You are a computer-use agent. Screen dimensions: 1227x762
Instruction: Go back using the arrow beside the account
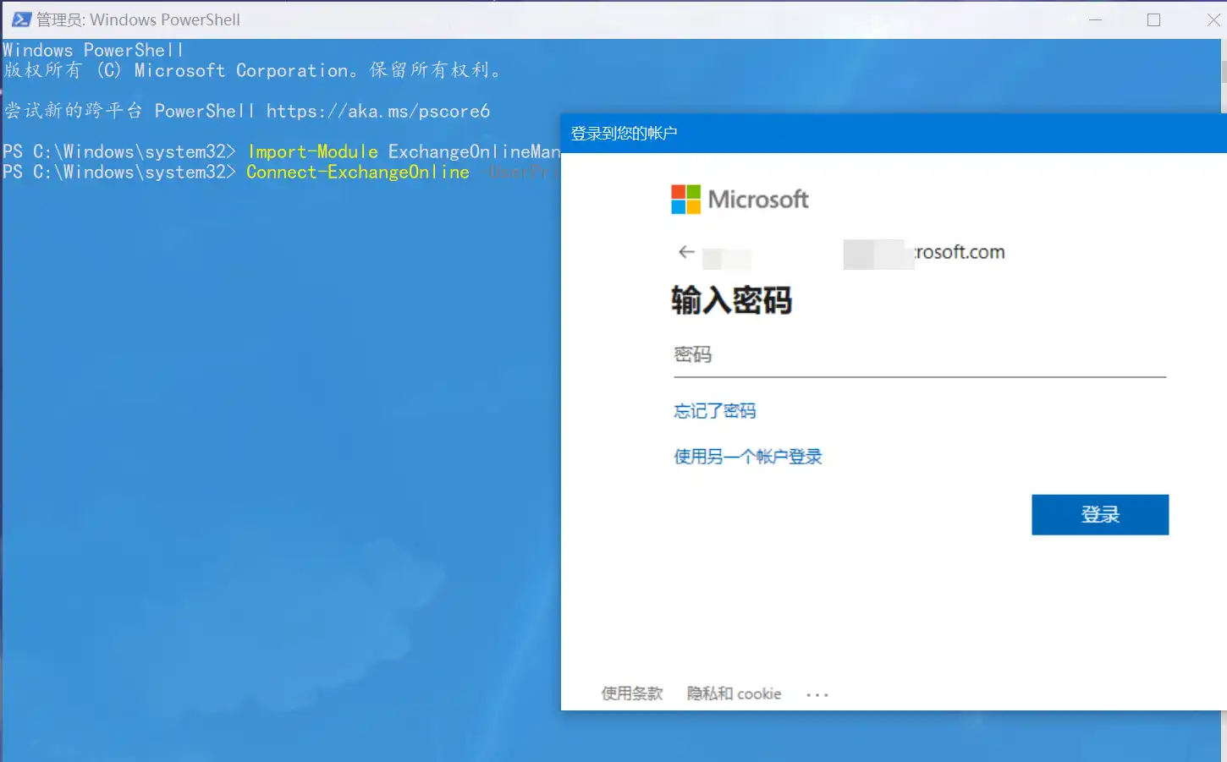point(686,252)
